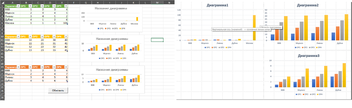This screenshot has height=108, width=352.
Task: Click cell ВВВ in row 20
Action: pos(12,71)
